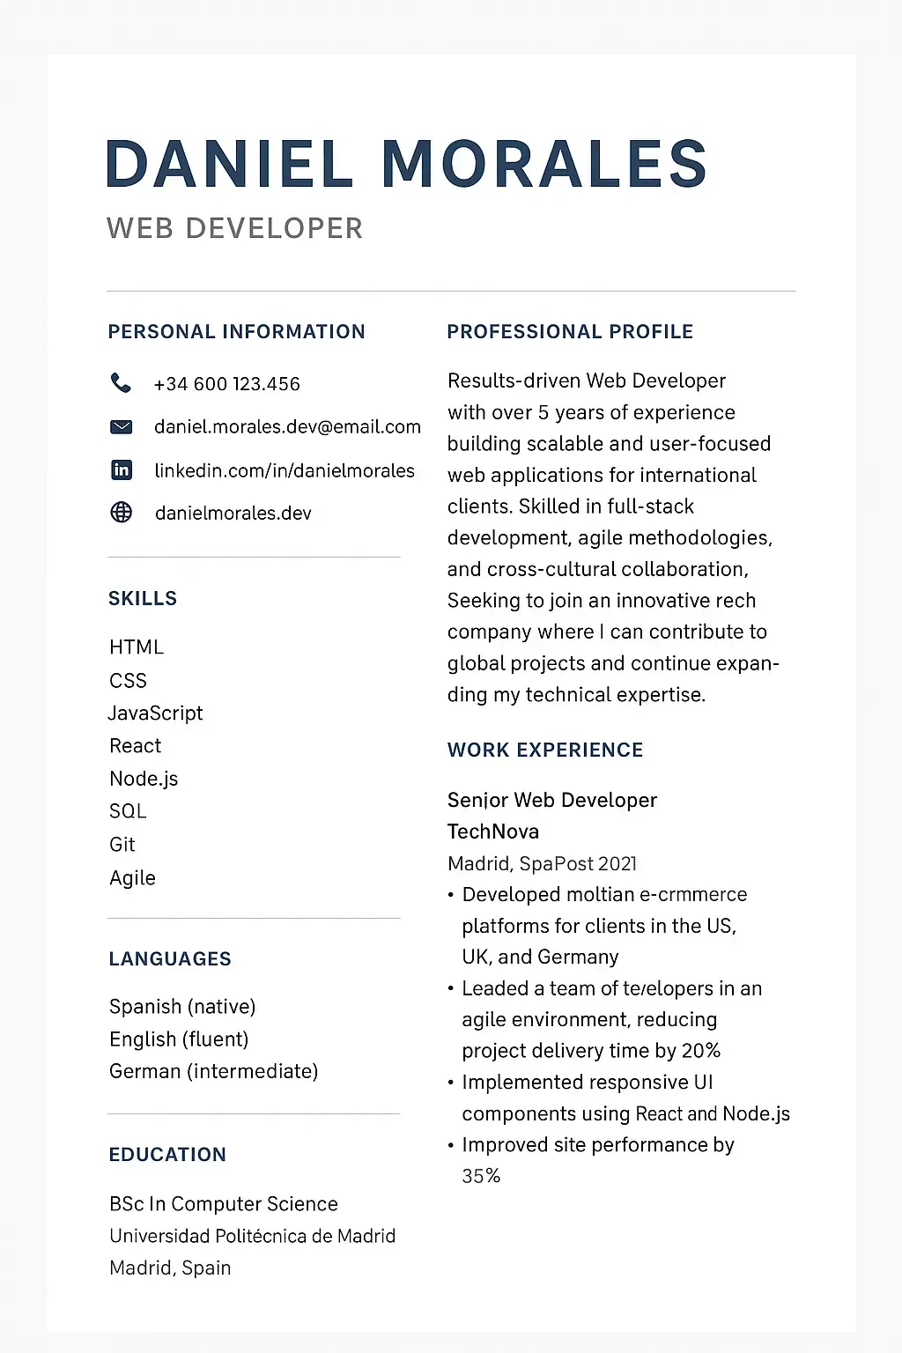Viewport: 902px width, 1353px height.
Task: Click the JavaScript skill entry
Action: (156, 713)
